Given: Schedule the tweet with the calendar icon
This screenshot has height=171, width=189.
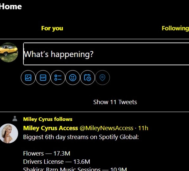Looking at the screenshot, I should point(88,77).
